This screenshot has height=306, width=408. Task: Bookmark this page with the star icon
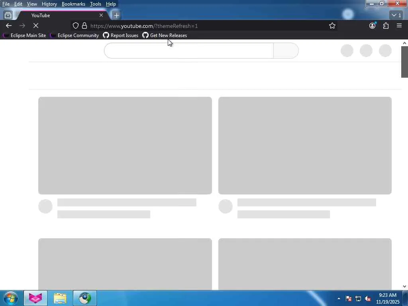332,25
